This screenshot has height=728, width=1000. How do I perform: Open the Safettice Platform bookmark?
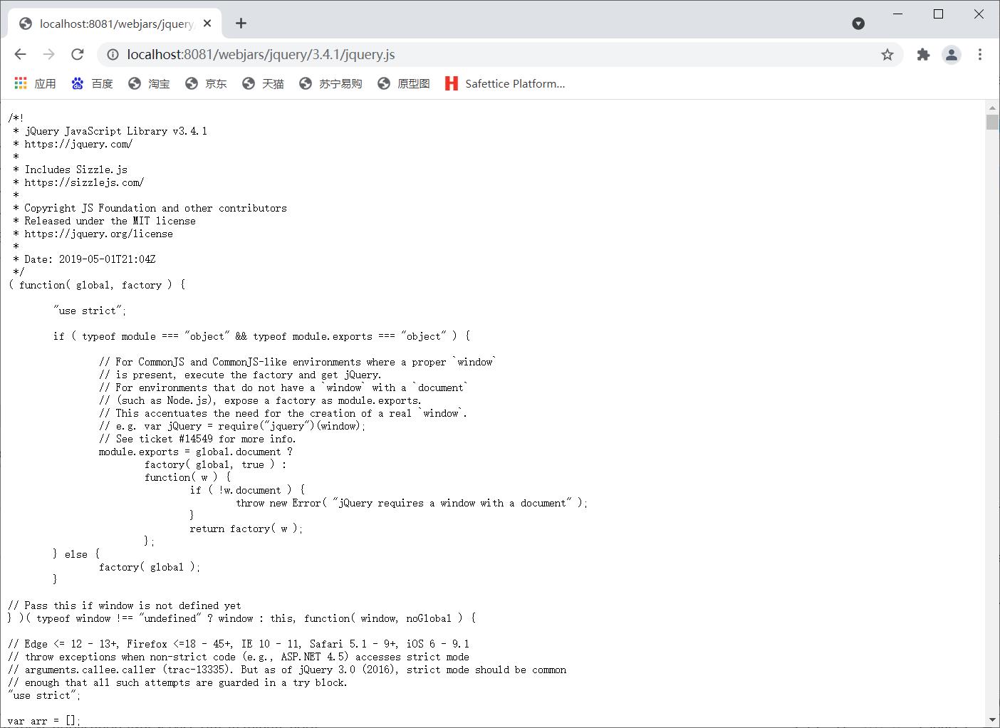point(505,83)
